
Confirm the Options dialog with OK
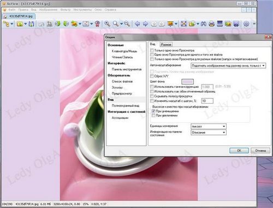tap(239, 151)
